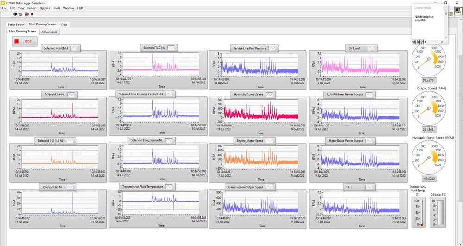Open the Help menu
Image resolution: width=463 pixels, height=246 pixels.
click(x=80, y=8)
